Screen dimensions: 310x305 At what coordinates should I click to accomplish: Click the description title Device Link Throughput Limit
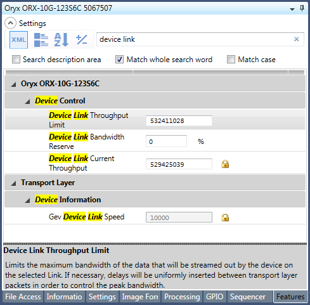pyautogui.click(x=56, y=250)
